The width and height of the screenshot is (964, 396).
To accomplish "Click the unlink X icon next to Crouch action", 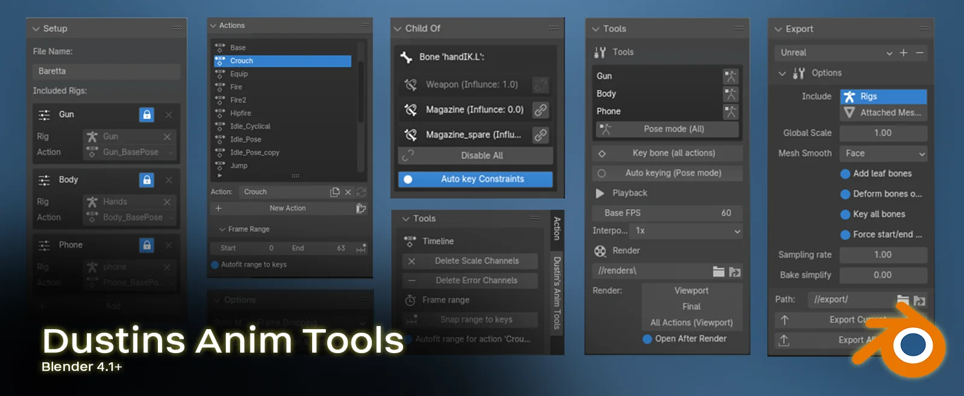I will coord(348,192).
